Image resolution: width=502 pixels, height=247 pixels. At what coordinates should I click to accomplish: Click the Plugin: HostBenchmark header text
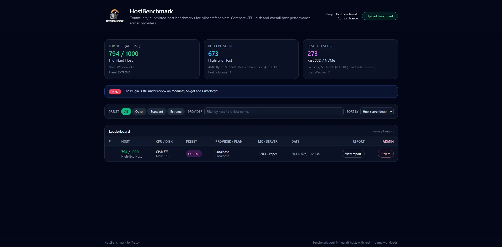tap(342, 14)
